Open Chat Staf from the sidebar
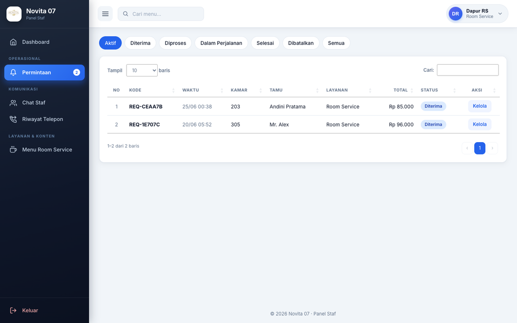517x323 pixels. tap(44, 103)
